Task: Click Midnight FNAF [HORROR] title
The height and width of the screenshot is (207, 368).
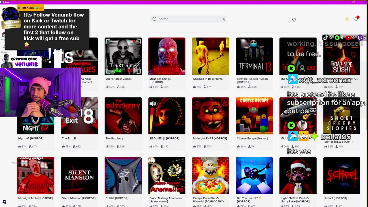Action: 210,138
